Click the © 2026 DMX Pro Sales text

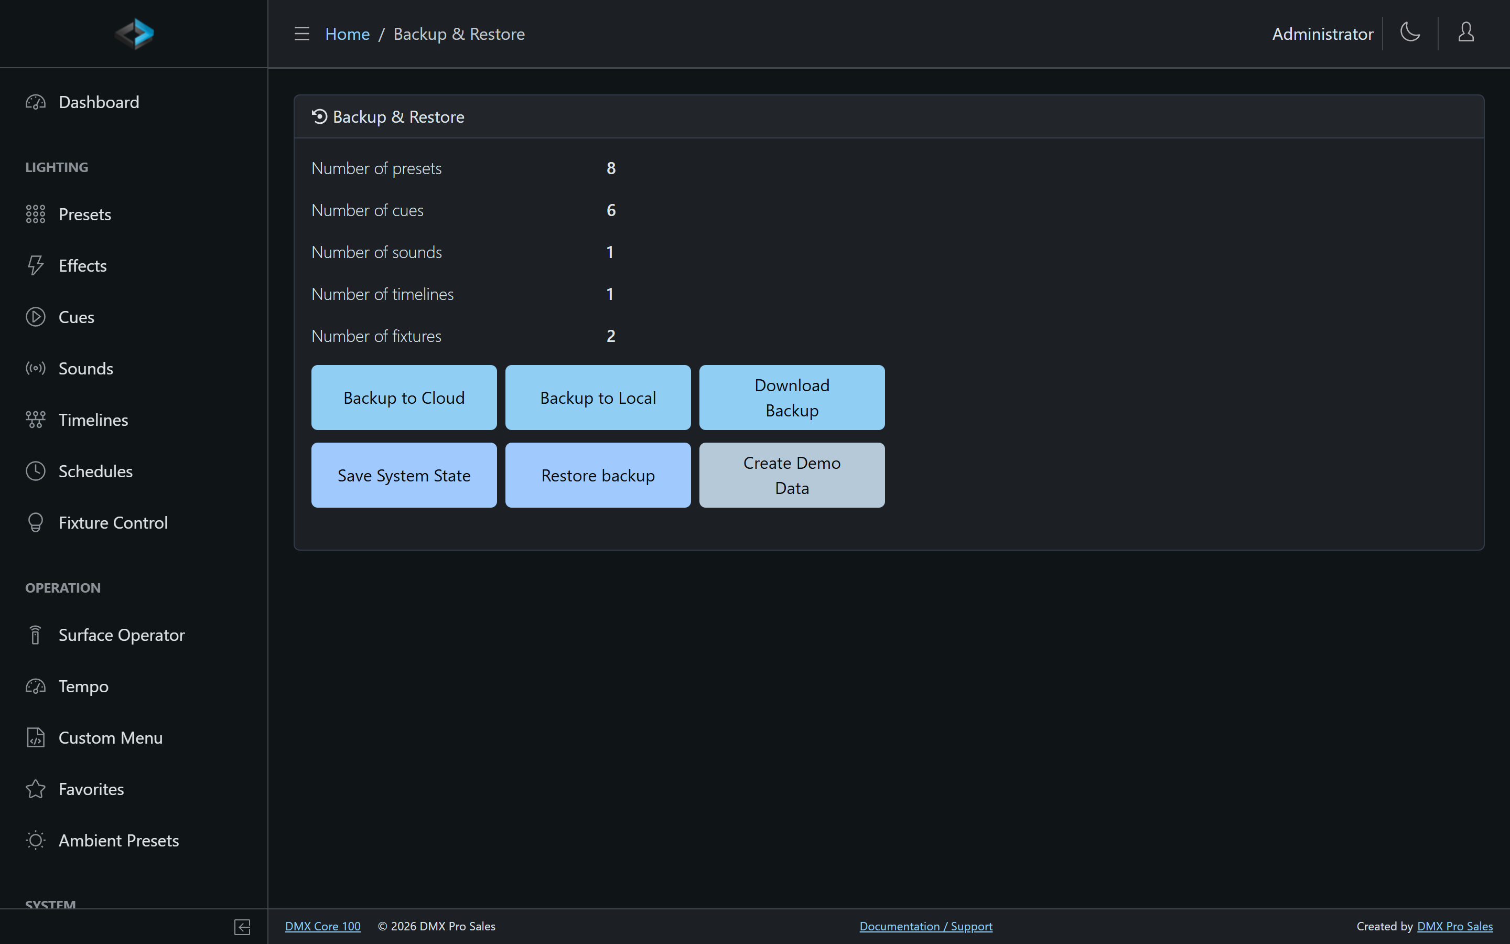(x=437, y=927)
